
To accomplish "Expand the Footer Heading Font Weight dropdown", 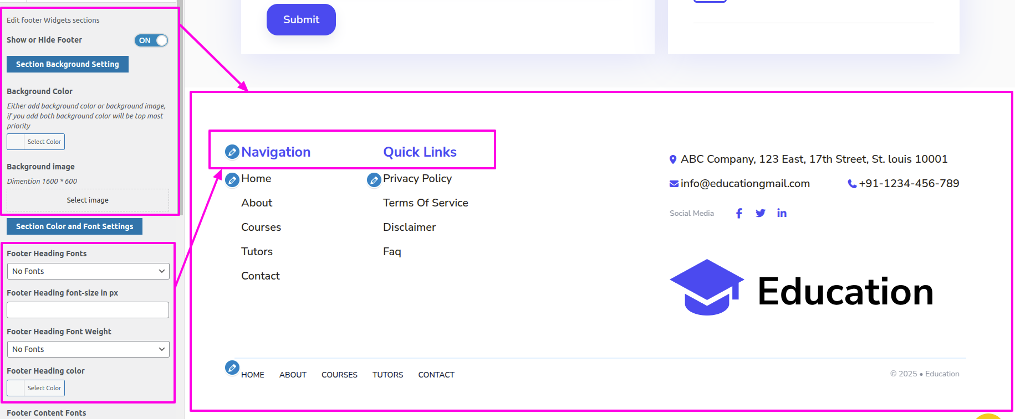I will [88, 349].
